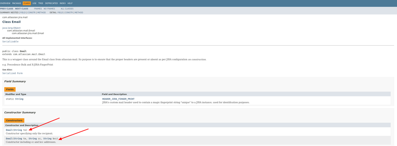Click the 'Class Email' heading
397x146 pixels.
[x=12, y=22]
